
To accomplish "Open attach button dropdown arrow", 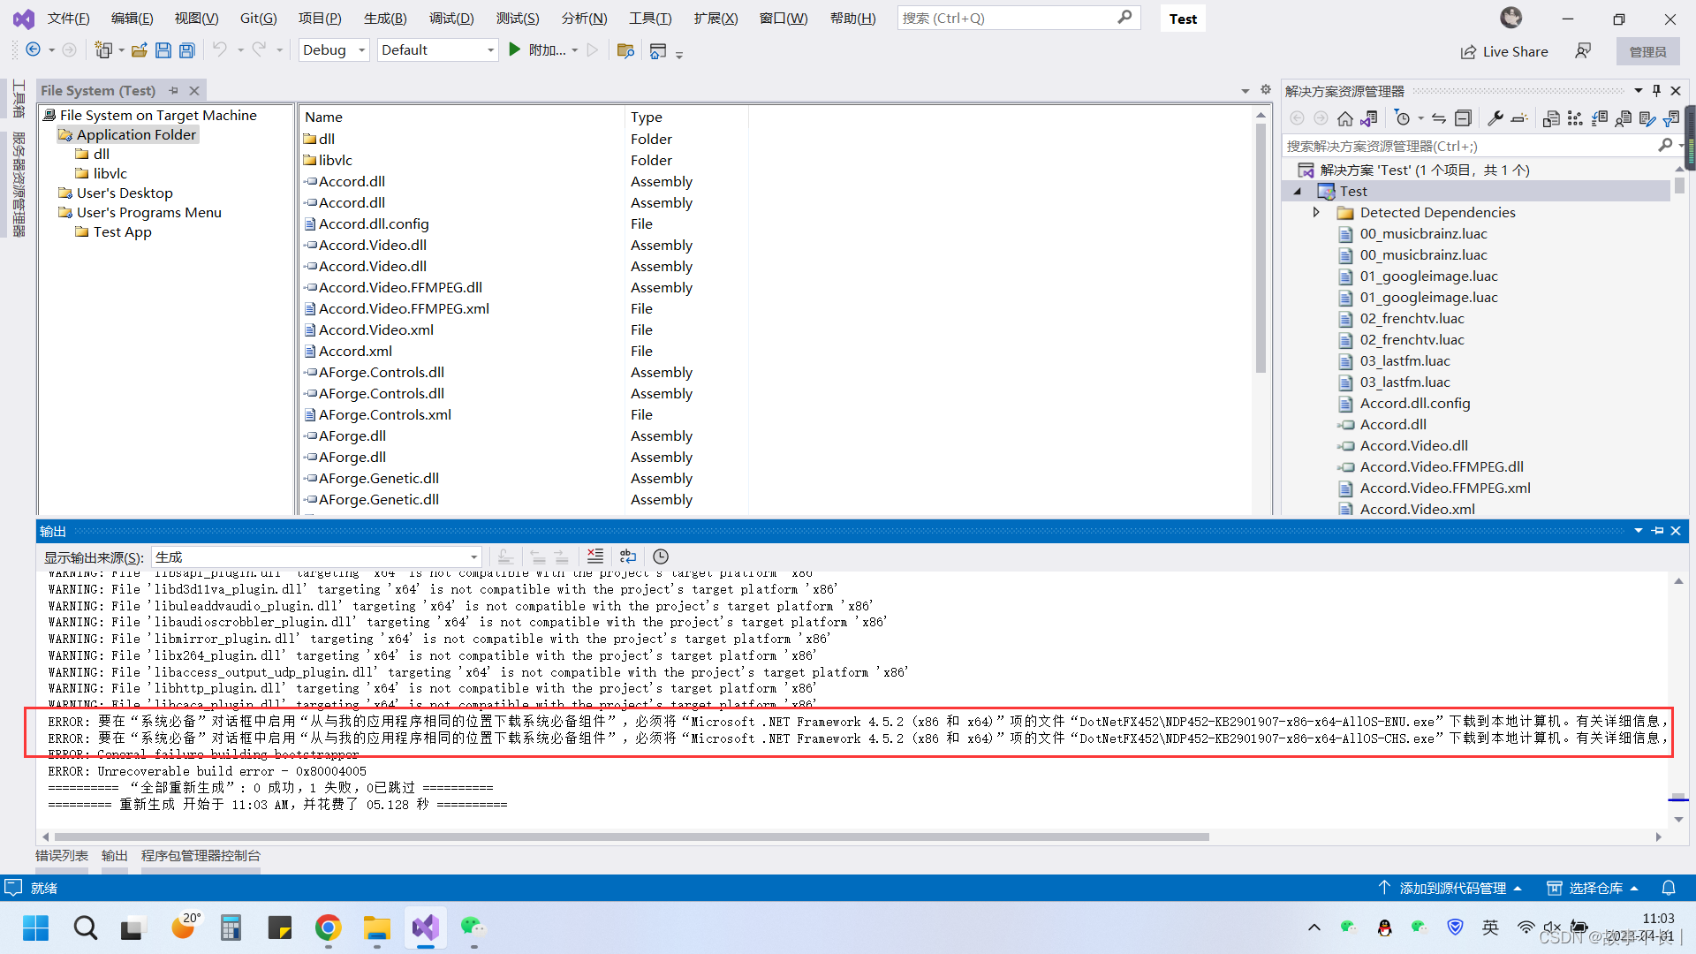I will [575, 50].
